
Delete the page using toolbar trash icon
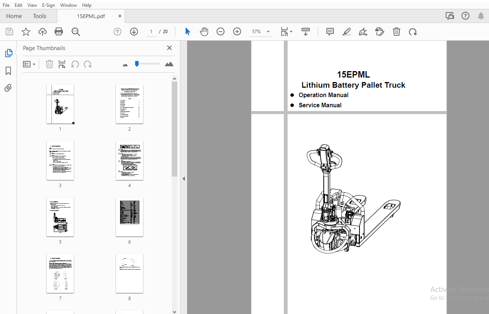click(396, 32)
